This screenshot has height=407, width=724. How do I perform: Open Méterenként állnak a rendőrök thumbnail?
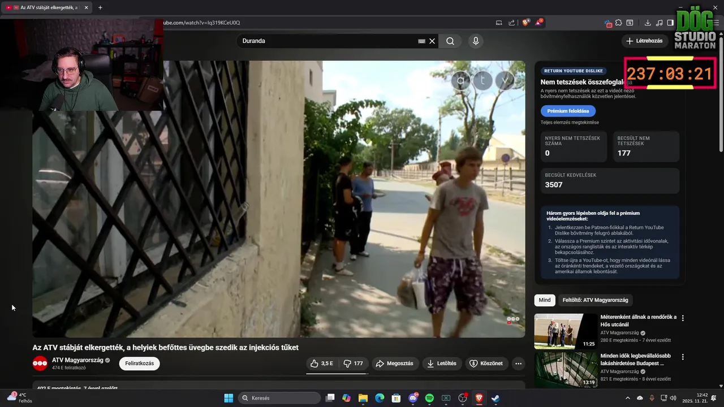pos(566,331)
